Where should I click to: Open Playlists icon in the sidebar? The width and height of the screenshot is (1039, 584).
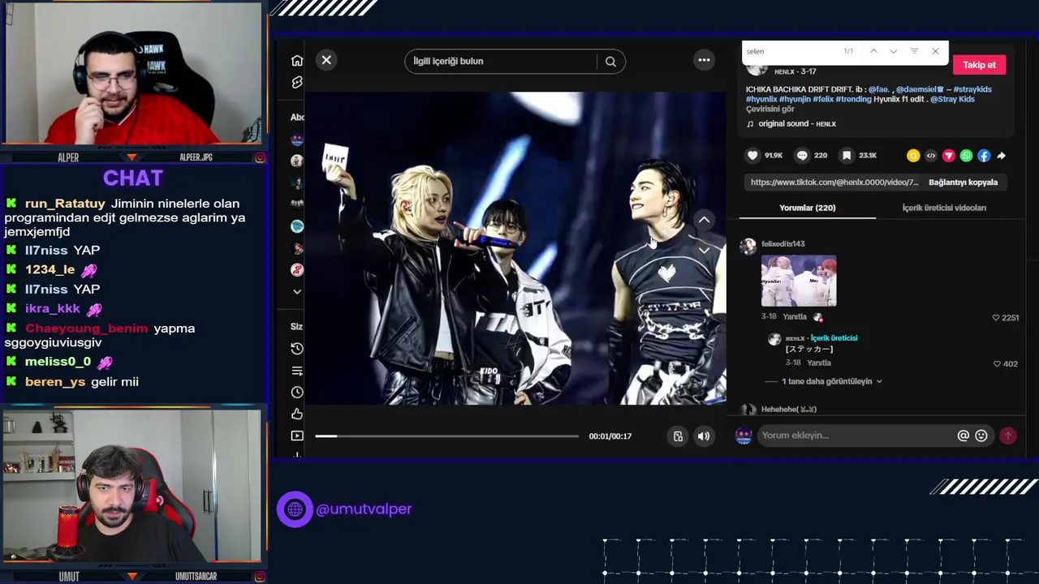297,371
